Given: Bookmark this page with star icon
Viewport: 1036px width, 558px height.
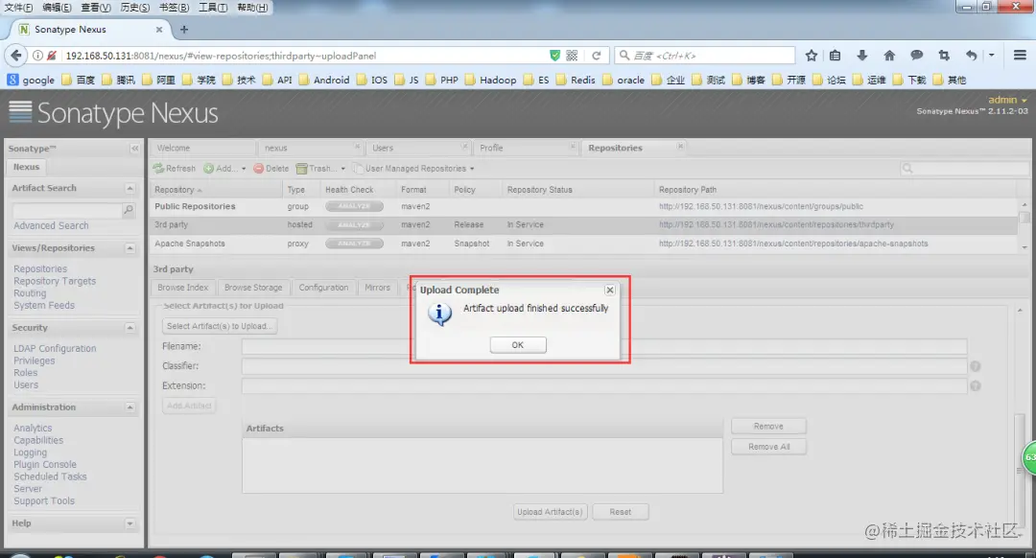Looking at the screenshot, I should point(812,56).
